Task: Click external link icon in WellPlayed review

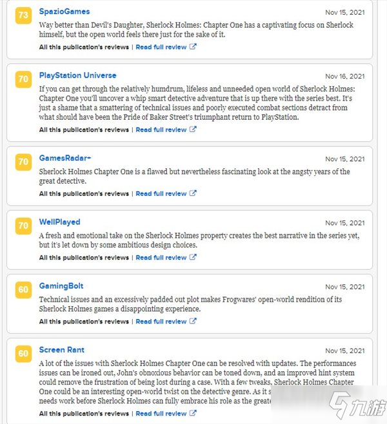Action: 193,257
